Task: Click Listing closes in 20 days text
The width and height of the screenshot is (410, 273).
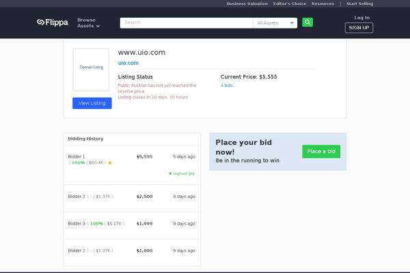Action: (x=152, y=97)
